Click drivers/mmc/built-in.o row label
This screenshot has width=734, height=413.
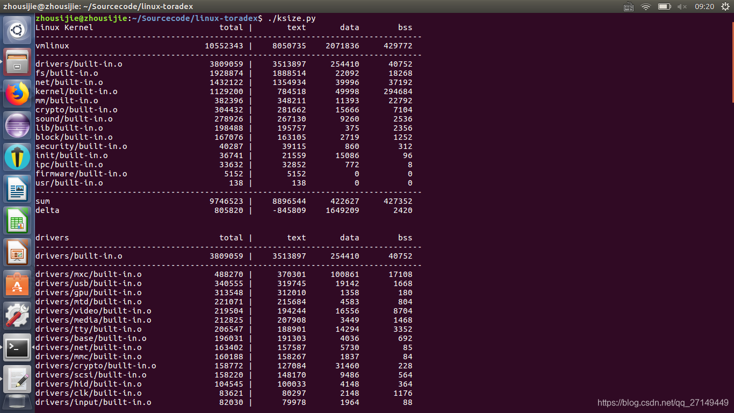[x=89, y=357]
